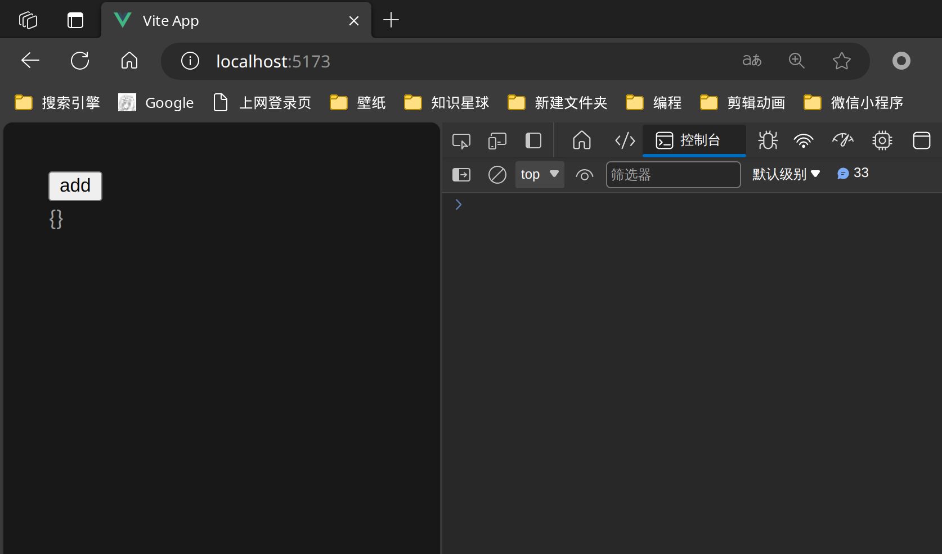Switch to the 控制台 console tab
This screenshot has width=942, height=554.
[x=694, y=140]
